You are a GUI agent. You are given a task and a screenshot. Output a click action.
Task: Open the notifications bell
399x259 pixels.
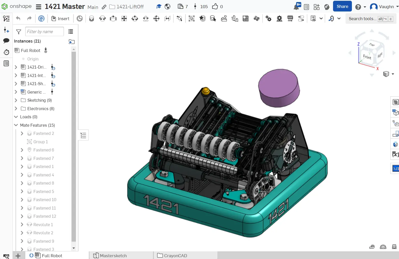(296, 7)
